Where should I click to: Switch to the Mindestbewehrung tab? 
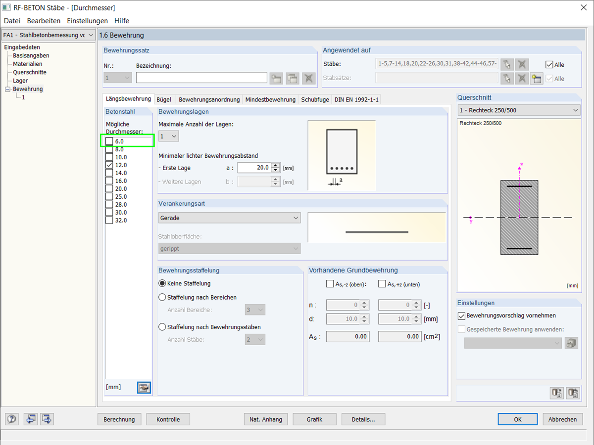(271, 99)
